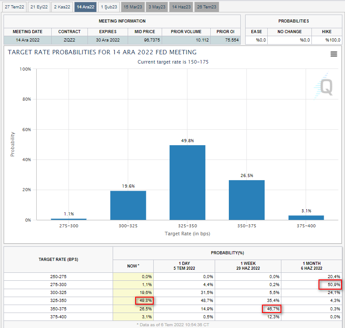Click the 275-300 row label in table
This screenshot has height=328, width=345.
tap(58, 284)
